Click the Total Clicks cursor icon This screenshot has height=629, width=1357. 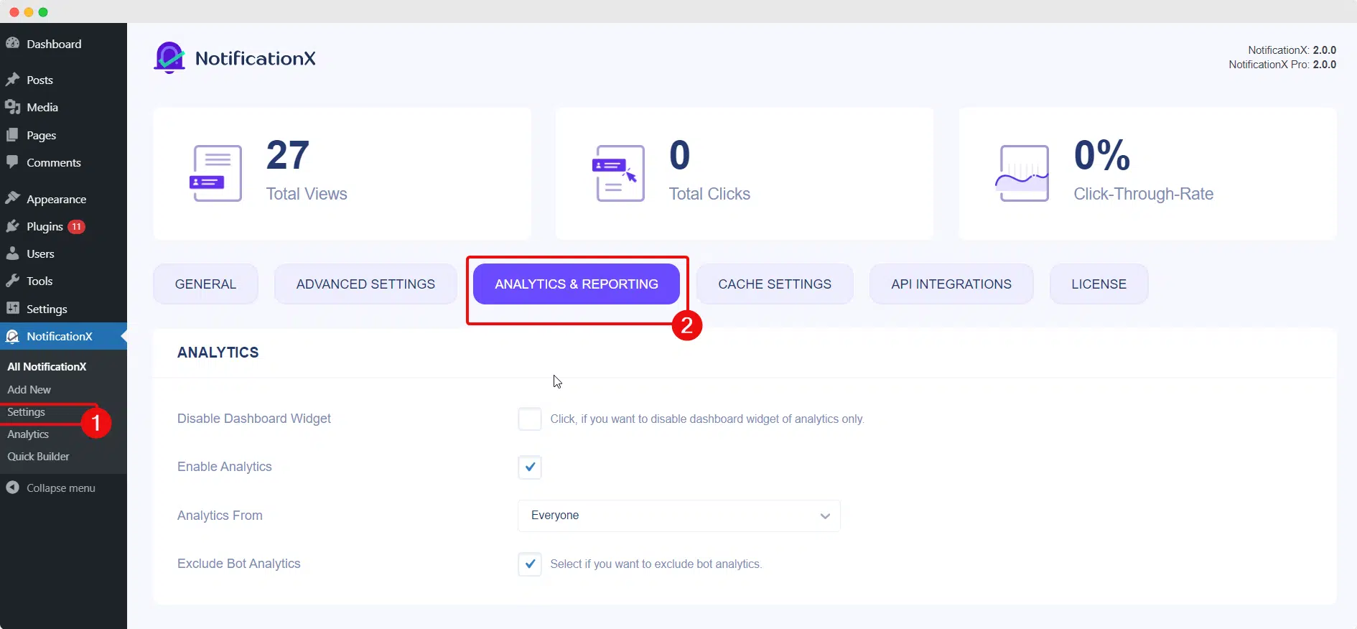click(617, 173)
